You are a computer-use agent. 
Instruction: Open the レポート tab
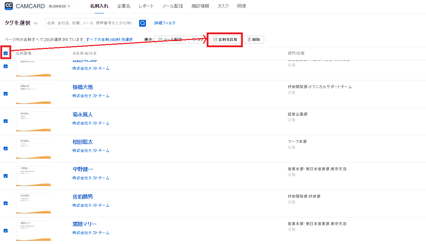[x=146, y=6]
